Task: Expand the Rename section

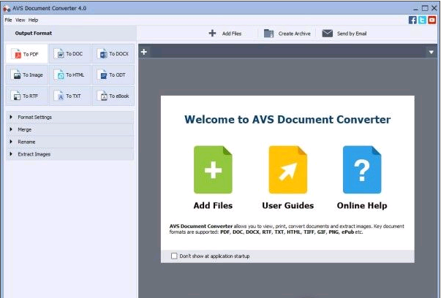Action: coord(69,142)
